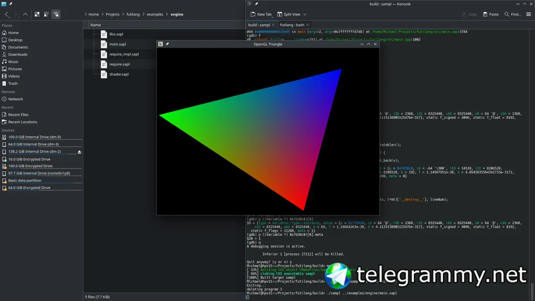This screenshot has width=535, height=301.
Task: Toggle the Details tree view mode button
Action: coord(56,14)
